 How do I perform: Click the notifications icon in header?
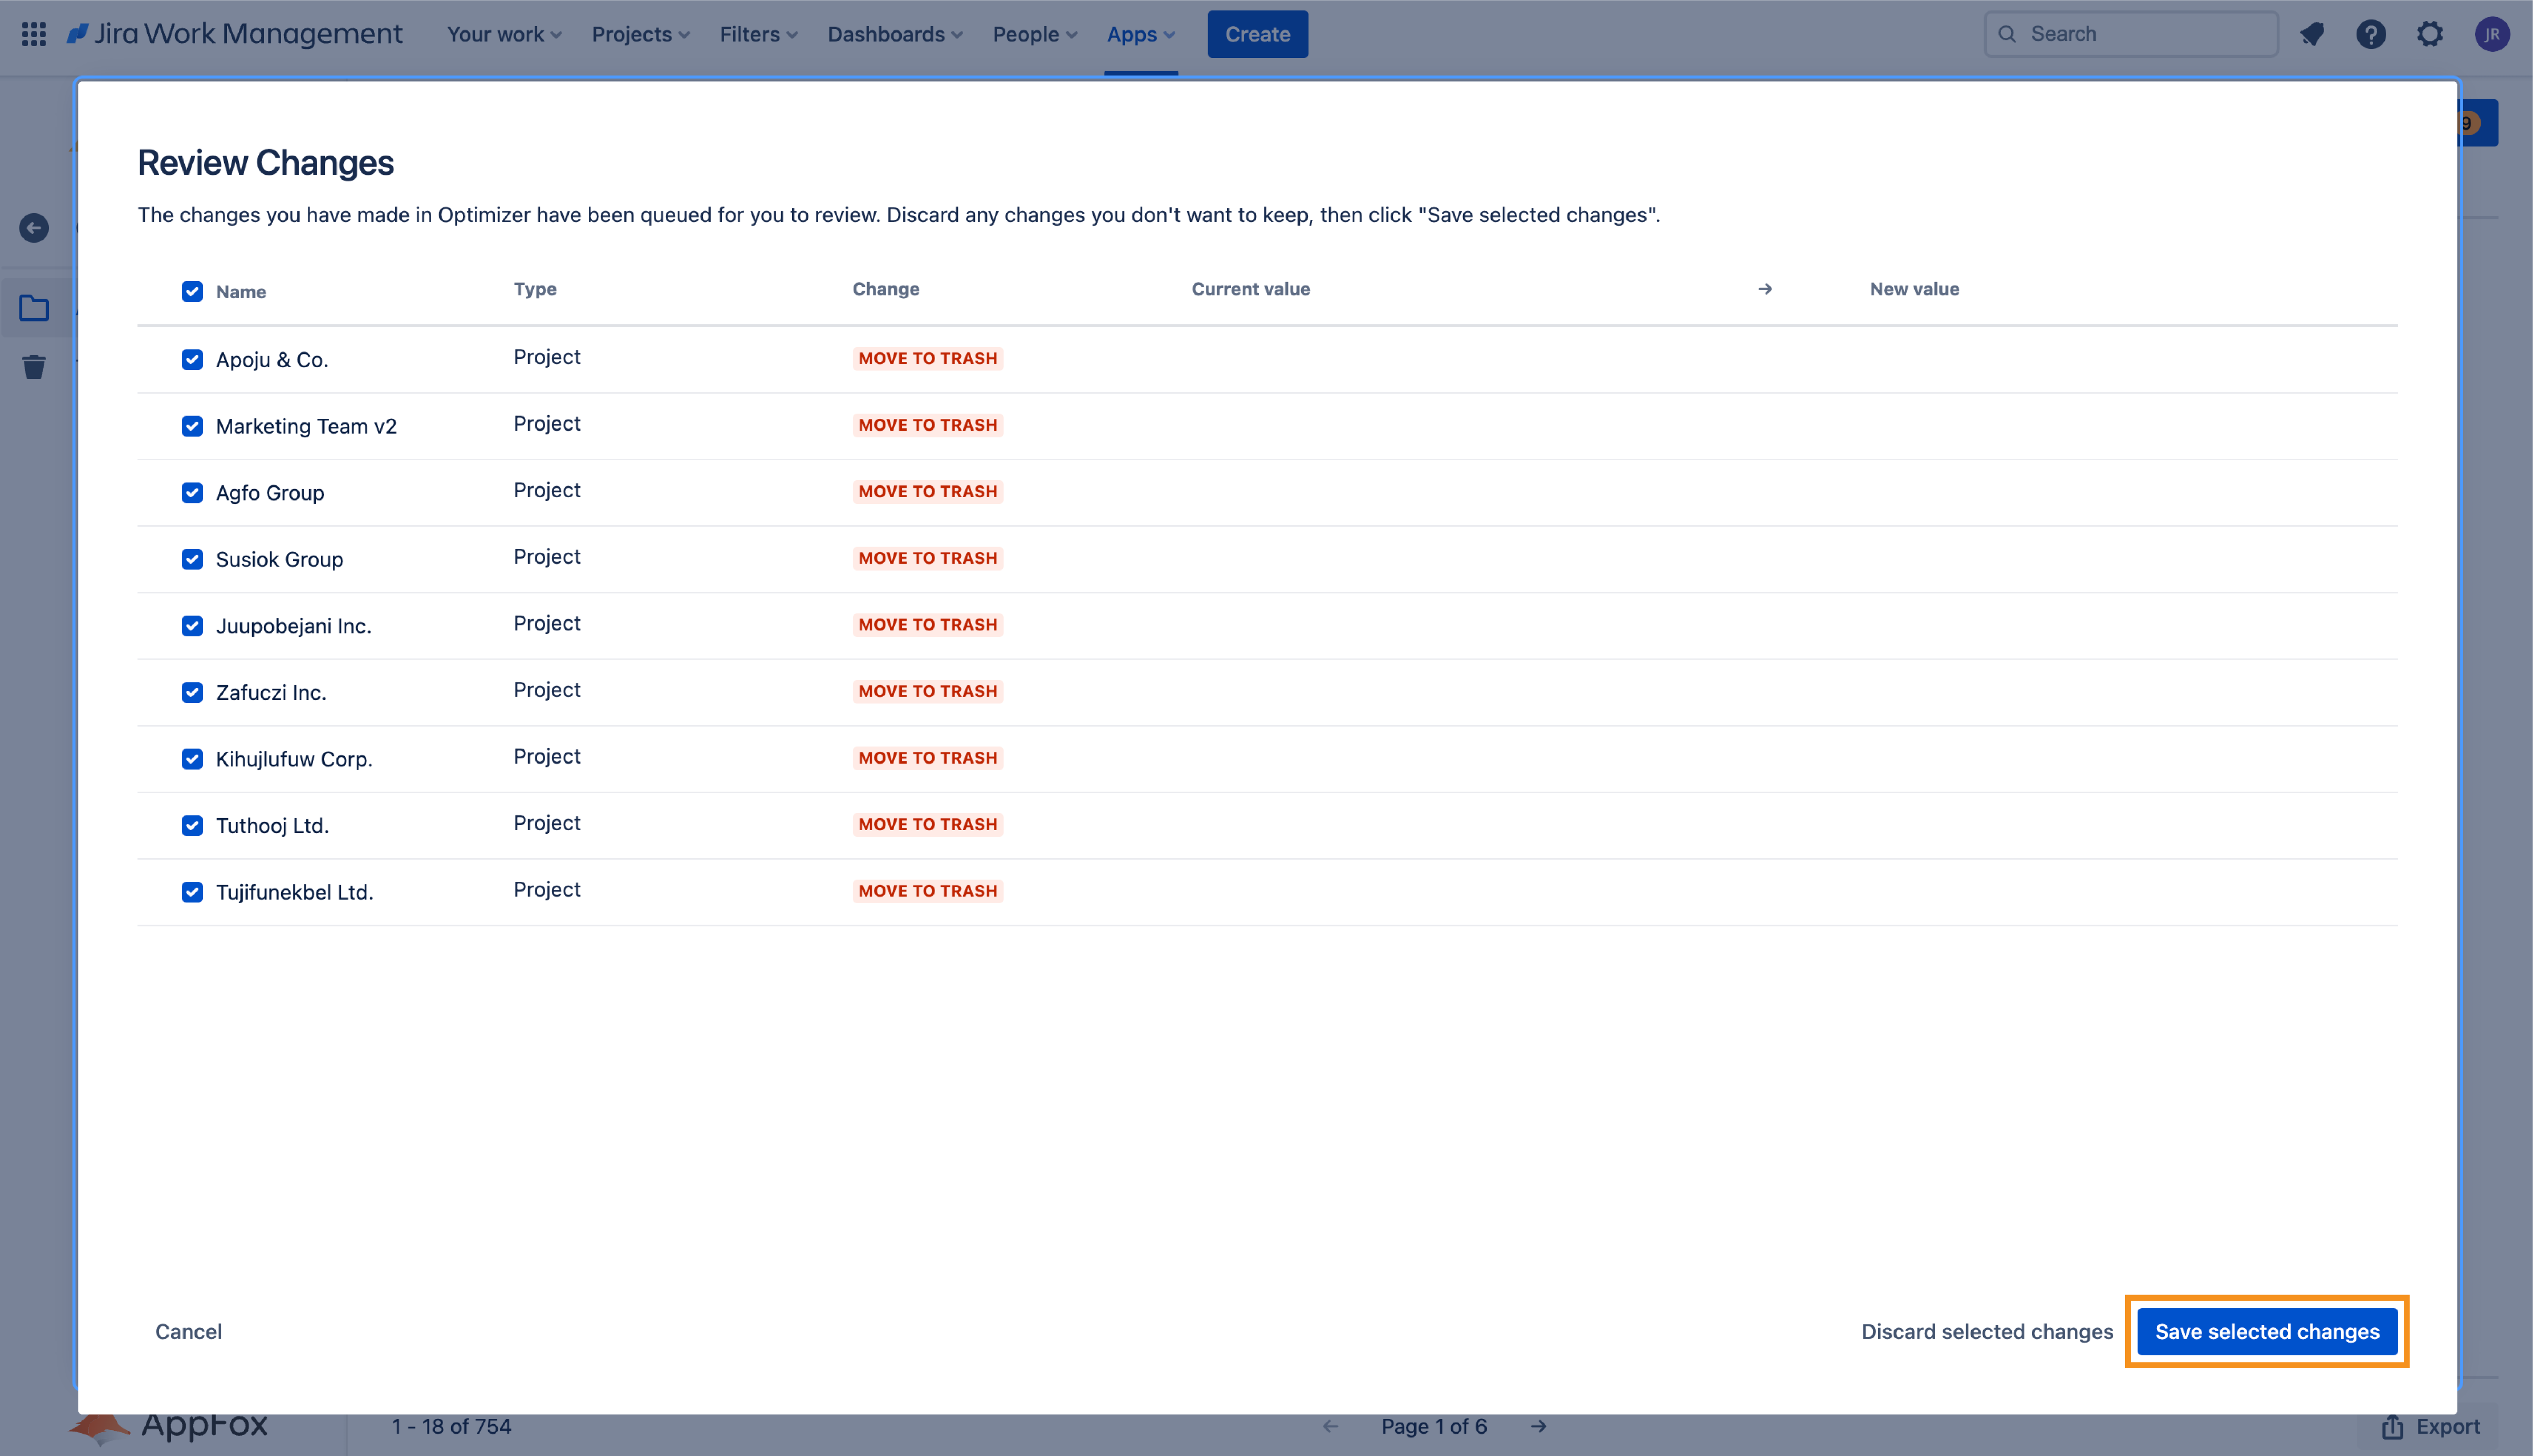coord(2311,34)
